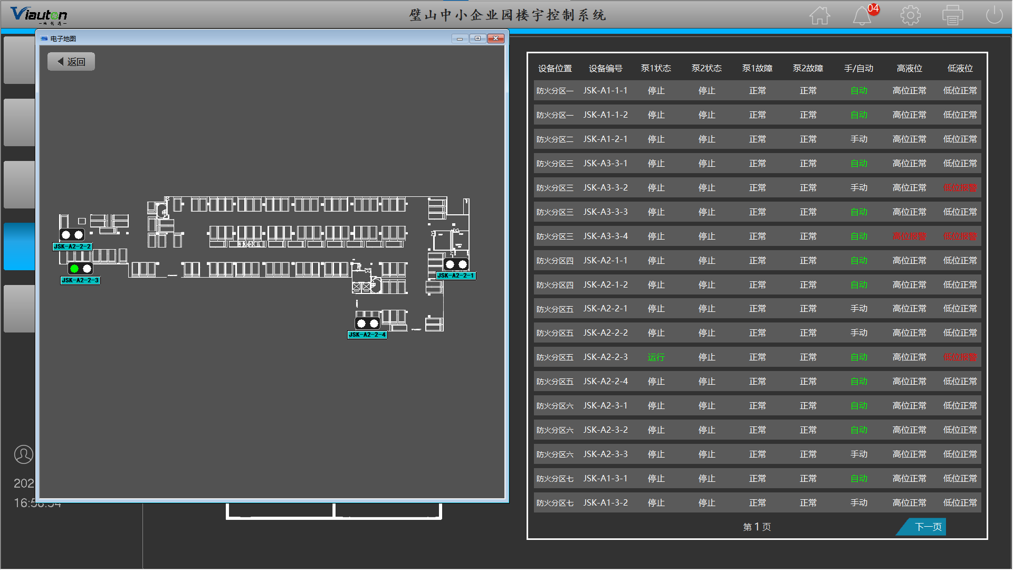Click the user account icon
Image resolution: width=1013 pixels, height=570 pixels.
pyautogui.click(x=23, y=454)
